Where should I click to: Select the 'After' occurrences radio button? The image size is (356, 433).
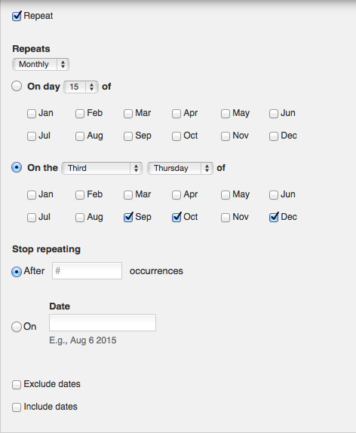(x=17, y=272)
